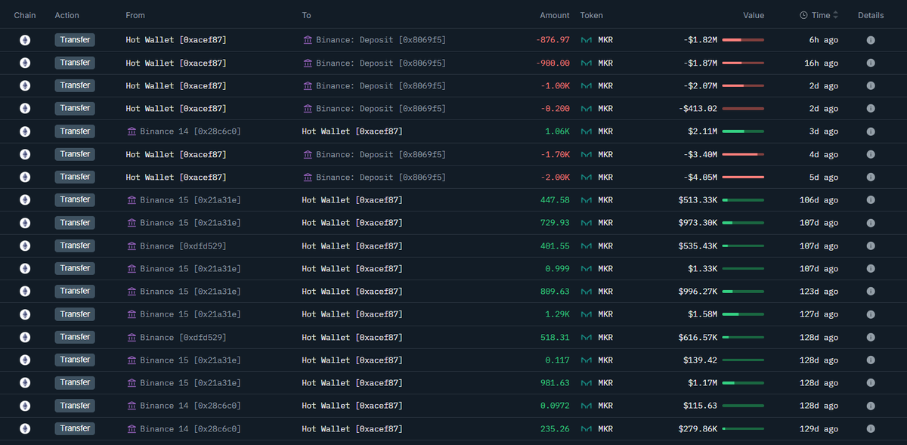Image resolution: width=907 pixels, height=445 pixels.
Task: Click amount 401.55 in Binance [0xdfd529] row
Action: click(555, 246)
